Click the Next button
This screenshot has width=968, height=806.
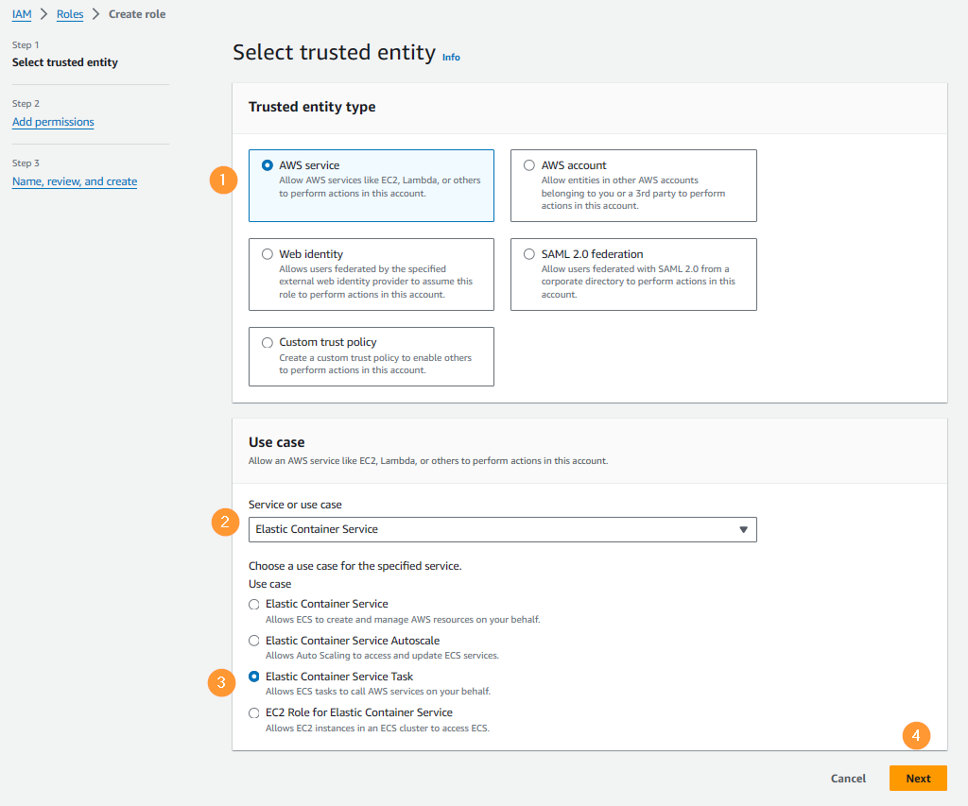point(918,779)
